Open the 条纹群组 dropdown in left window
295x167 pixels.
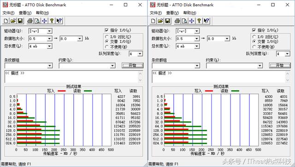click(50, 66)
